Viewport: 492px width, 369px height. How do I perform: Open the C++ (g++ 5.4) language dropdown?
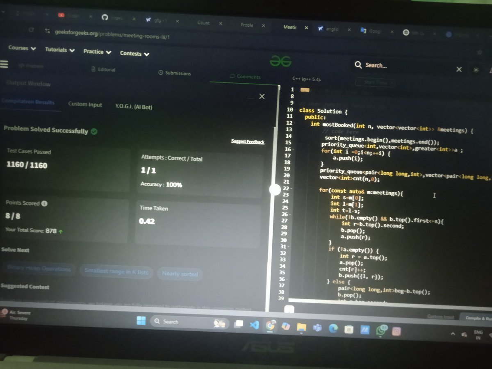(307, 79)
